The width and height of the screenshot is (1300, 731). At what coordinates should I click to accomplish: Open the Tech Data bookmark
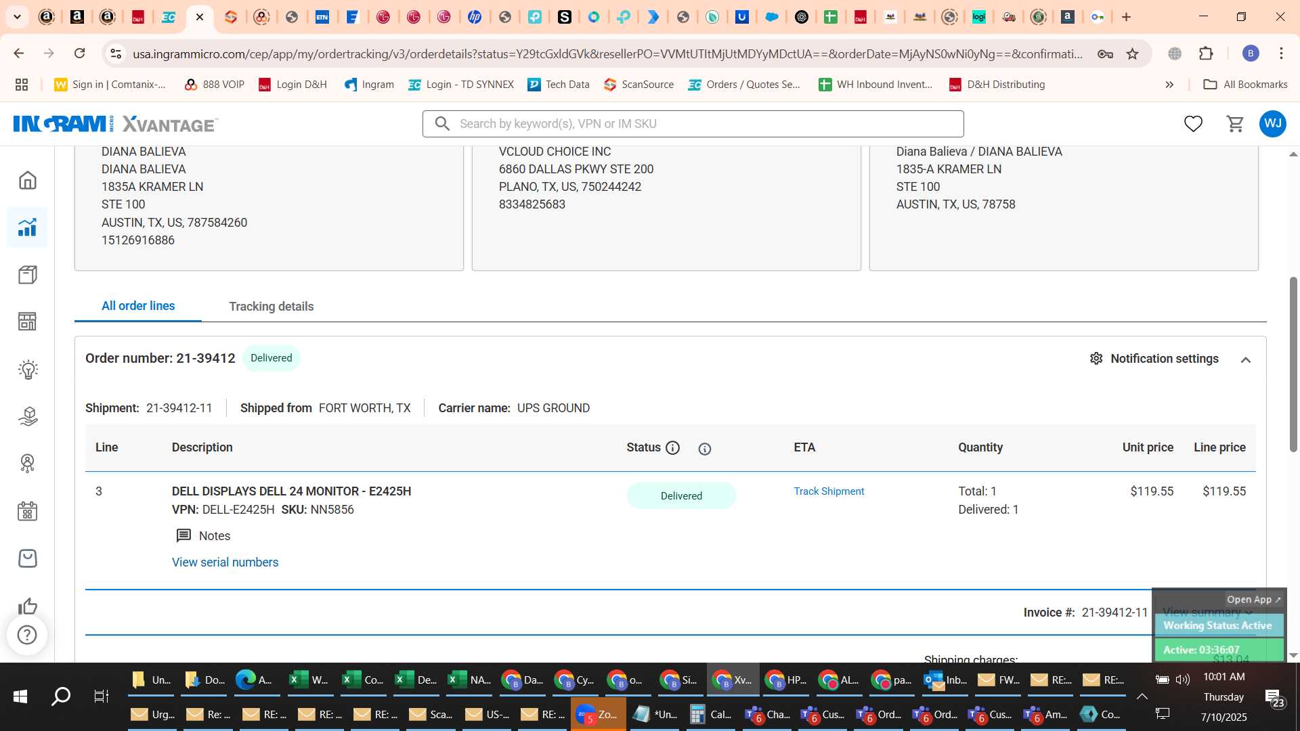(559, 85)
